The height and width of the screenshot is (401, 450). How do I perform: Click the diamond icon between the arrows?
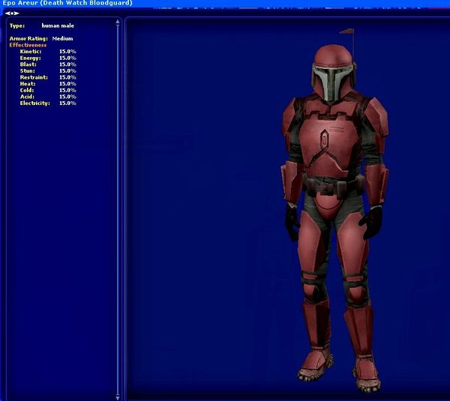tap(11, 13)
